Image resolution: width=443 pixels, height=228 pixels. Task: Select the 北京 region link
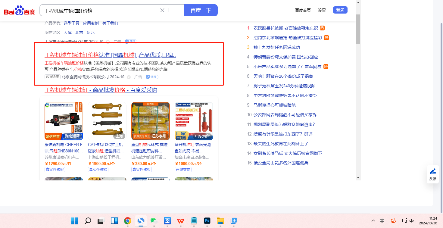tap(79, 33)
